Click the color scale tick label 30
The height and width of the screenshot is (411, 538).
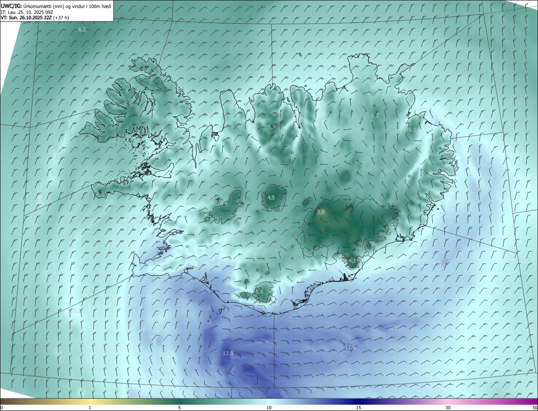pyautogui.click(x=448, y=408)
